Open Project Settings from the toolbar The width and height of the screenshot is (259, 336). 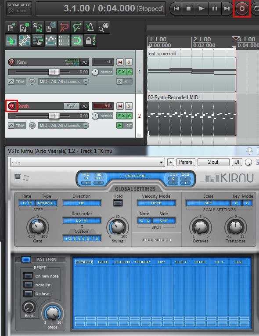[x=51, y=27]
